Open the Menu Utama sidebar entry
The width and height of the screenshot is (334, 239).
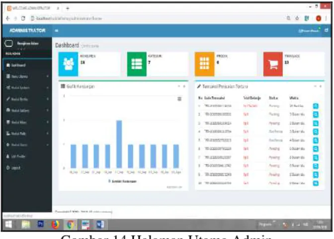click(x=27, y=76)
